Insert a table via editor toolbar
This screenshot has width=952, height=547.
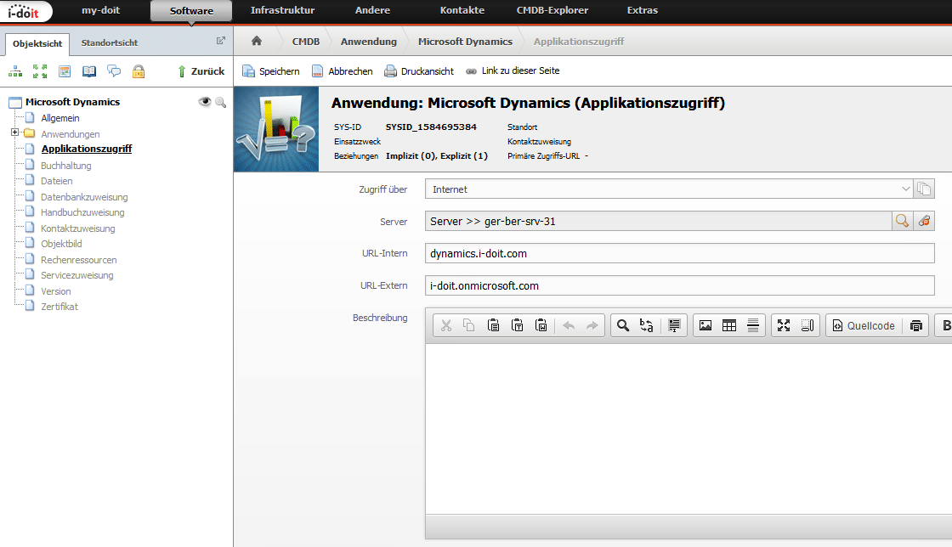[x=729, y=325]
